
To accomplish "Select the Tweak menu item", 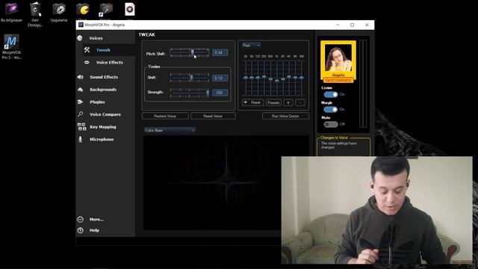I will pyautogui.click(x=103, y=50).
